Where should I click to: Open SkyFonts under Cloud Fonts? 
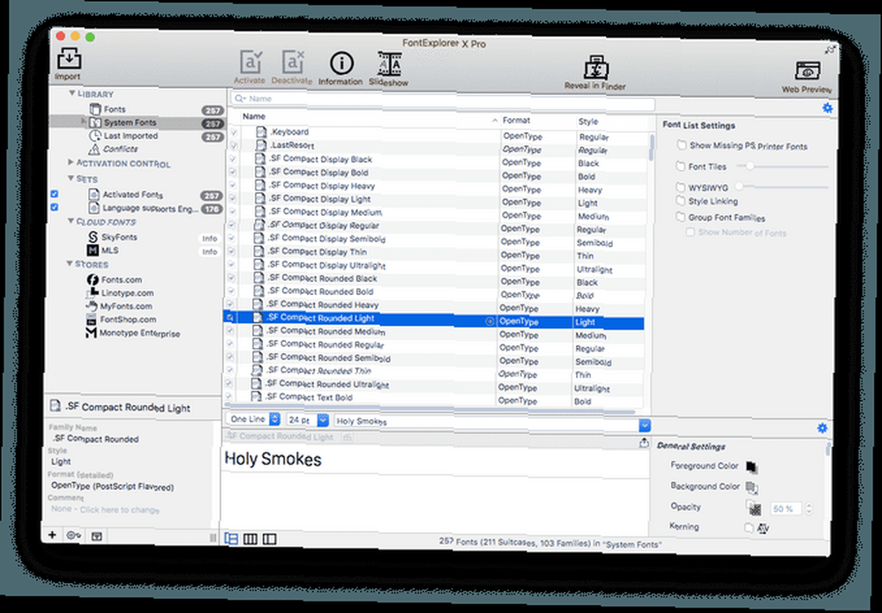click(119, 237)
